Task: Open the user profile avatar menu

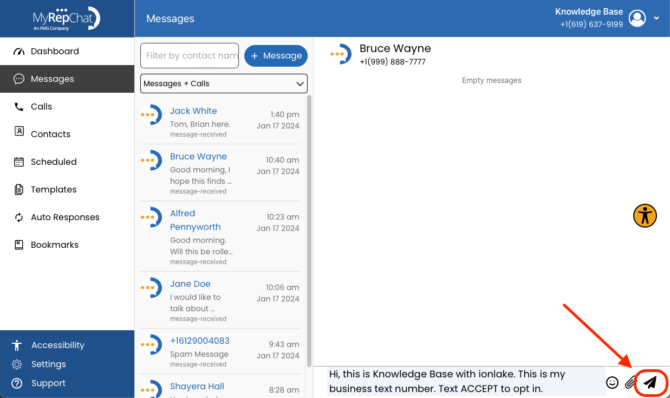Action: tap(637, 18)
